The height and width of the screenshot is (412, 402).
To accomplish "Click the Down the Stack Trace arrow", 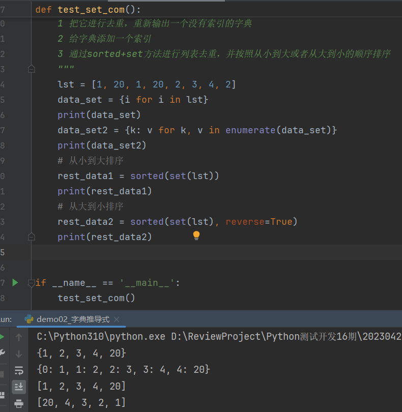I will click(x=19, y=354).
